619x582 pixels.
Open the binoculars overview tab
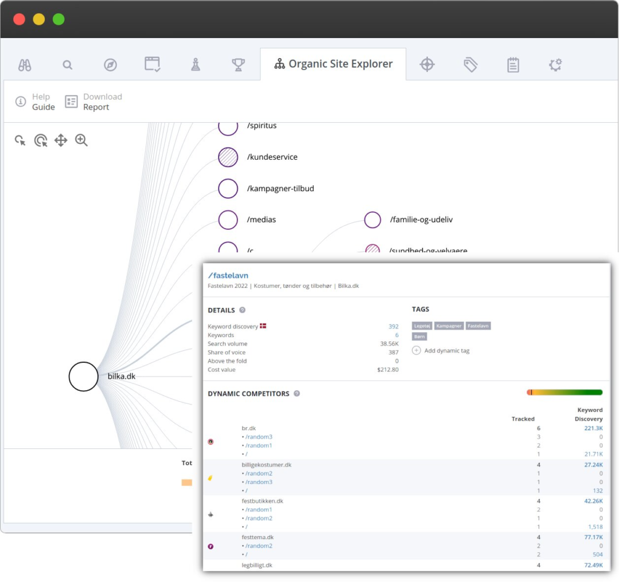[25, 65]
